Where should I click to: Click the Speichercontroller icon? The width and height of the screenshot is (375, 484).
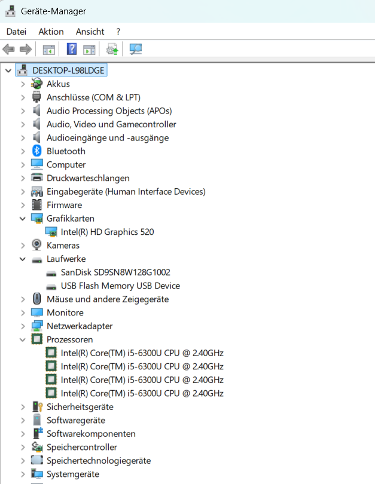click(x=36, y=446)
